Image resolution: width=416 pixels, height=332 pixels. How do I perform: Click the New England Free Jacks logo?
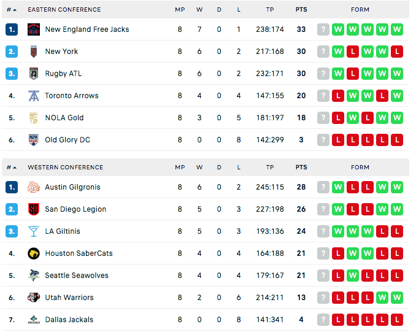[34, 29]
